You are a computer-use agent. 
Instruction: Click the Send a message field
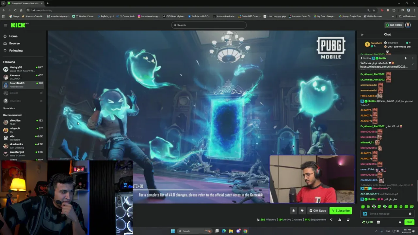388,214
